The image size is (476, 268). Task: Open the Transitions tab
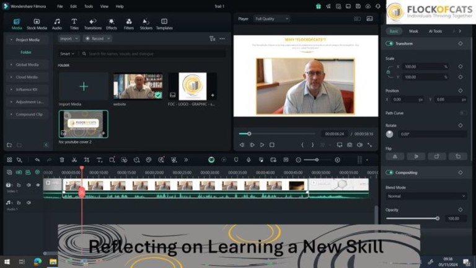pos(92,24)
